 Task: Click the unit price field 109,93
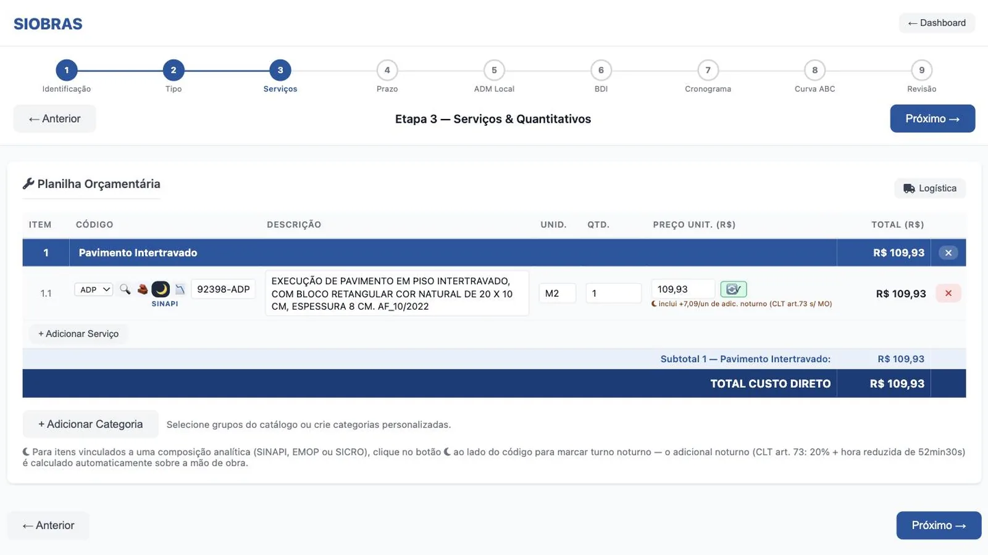click(x=683, y=289)
